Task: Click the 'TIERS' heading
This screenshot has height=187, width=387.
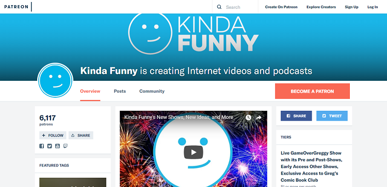Action: 286,137
